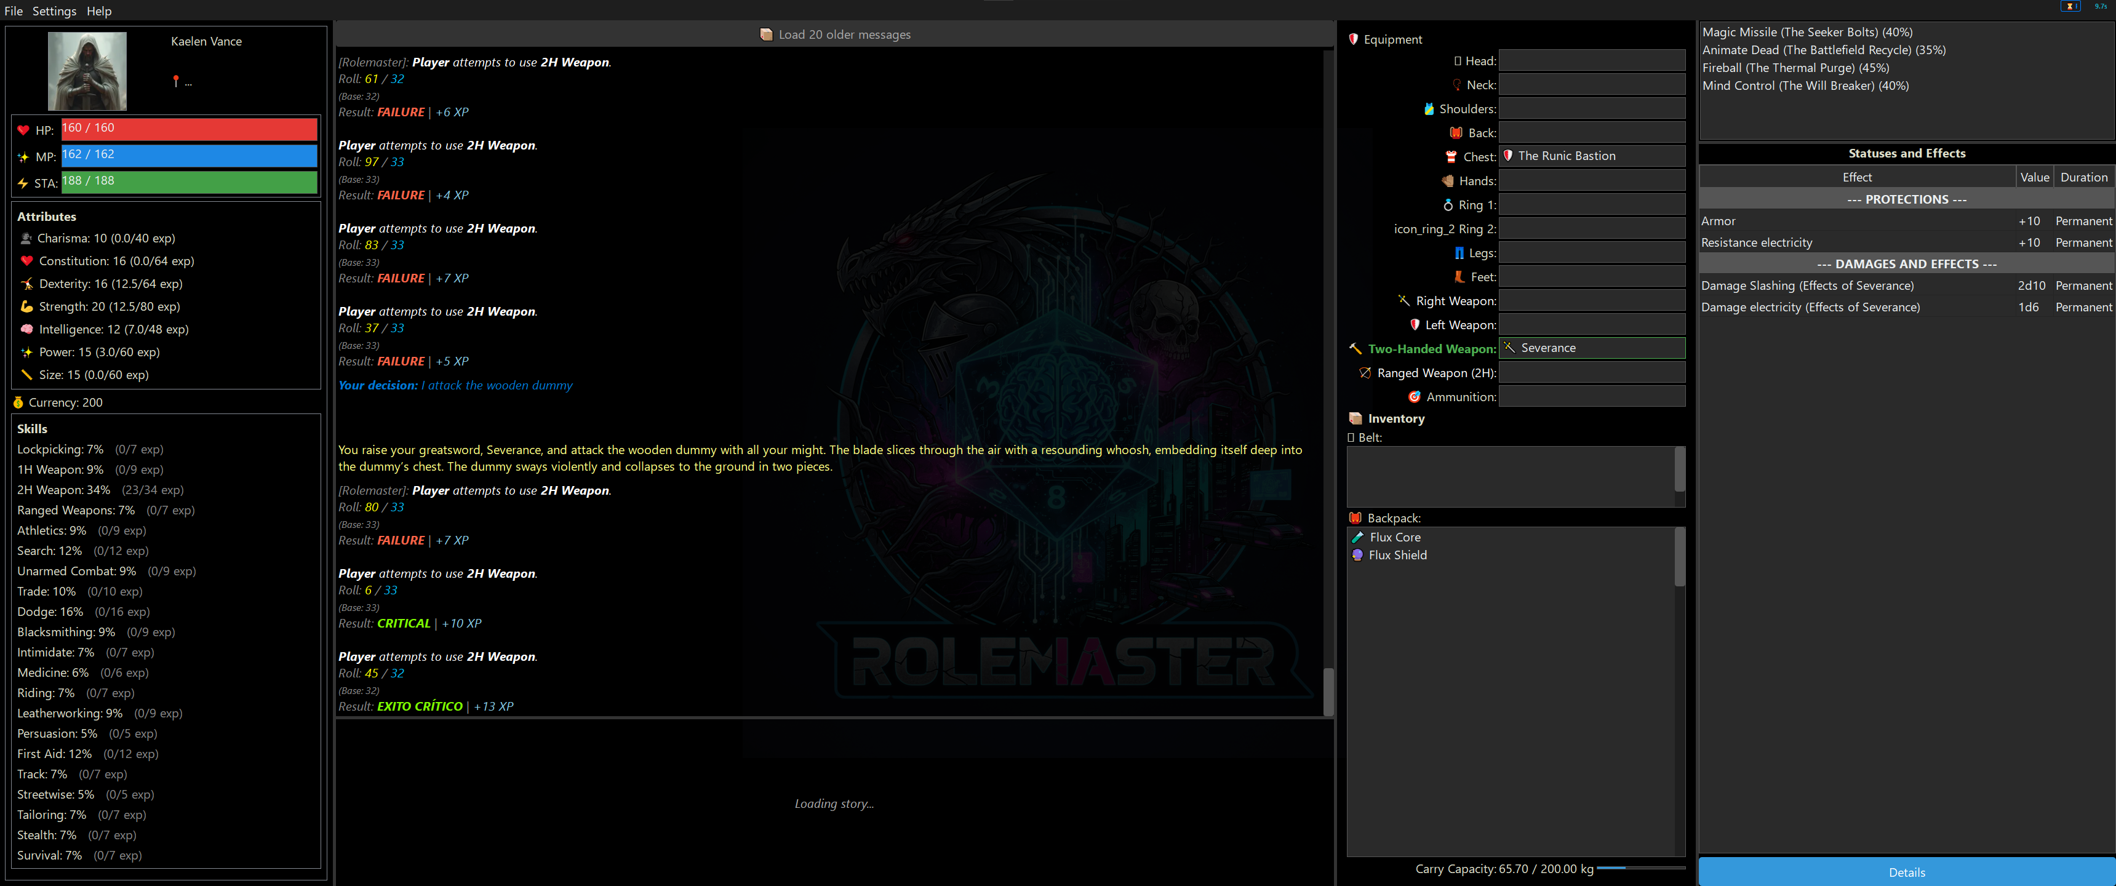The width and height of the screenshot is (2116, 886).
Task: Click the Back slot icon
Action: coord(1456,132)
